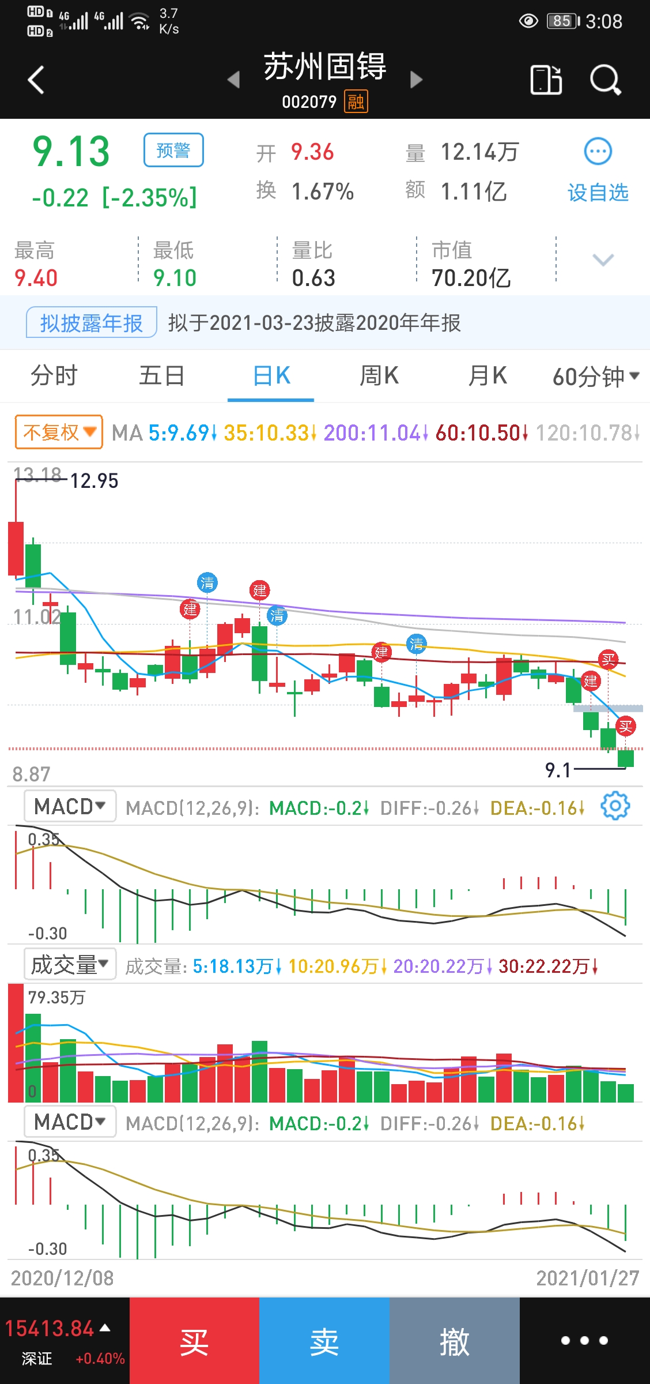Tap turnover rate 1.67%
Viewport: 650px width, 1384px height.
[x=323, y=191]
